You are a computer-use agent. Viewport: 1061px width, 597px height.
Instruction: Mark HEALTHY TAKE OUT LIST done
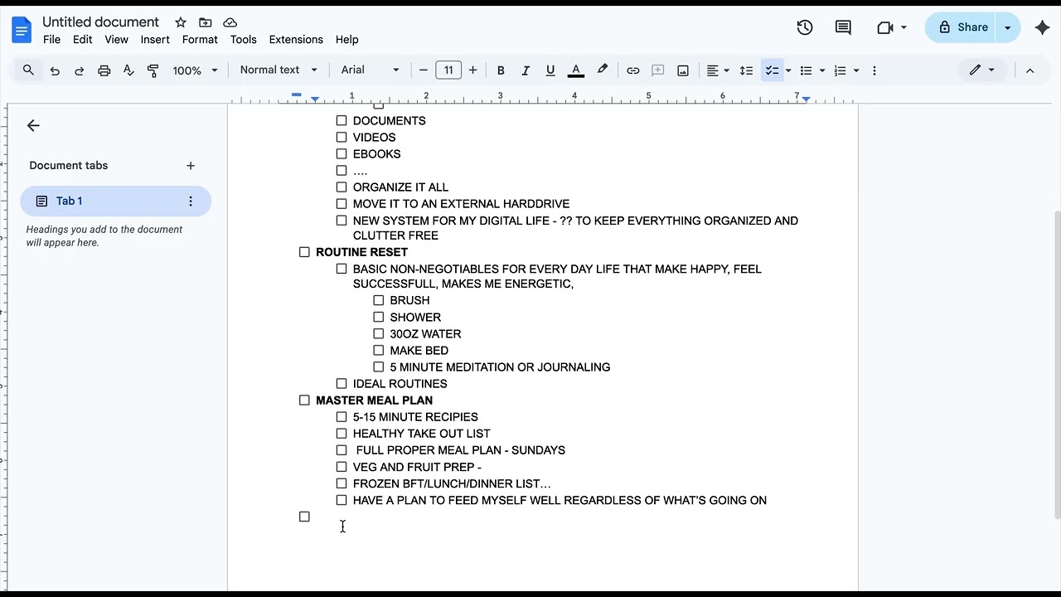(x=342, y=434)
